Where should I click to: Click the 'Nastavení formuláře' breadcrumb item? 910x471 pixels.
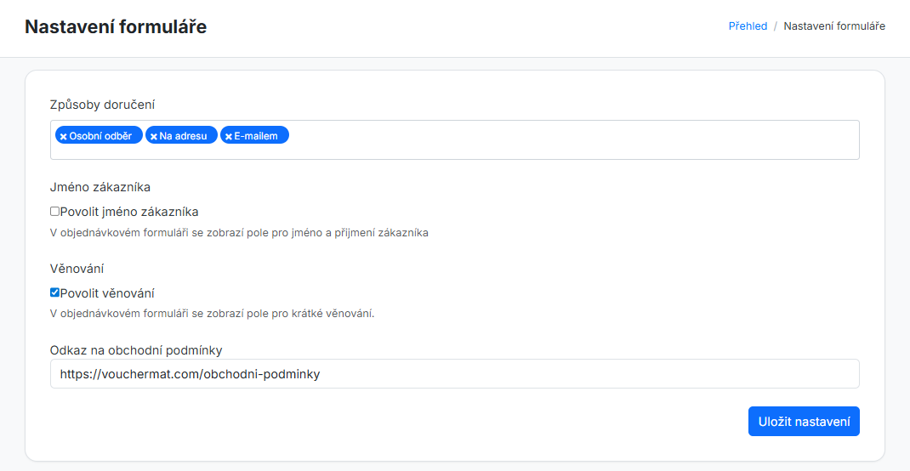834,26
